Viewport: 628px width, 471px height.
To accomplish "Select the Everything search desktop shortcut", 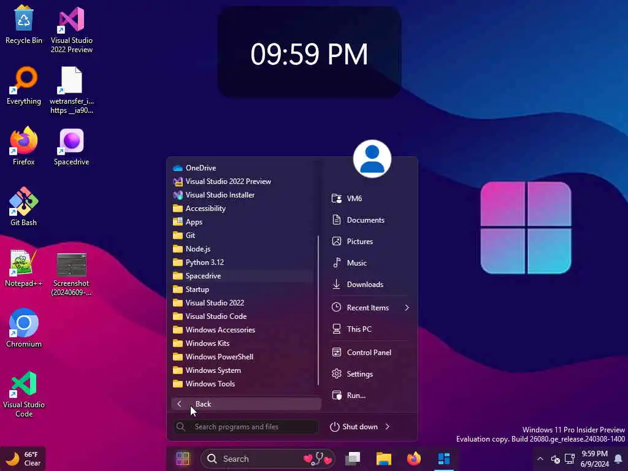I will (24, 86).
